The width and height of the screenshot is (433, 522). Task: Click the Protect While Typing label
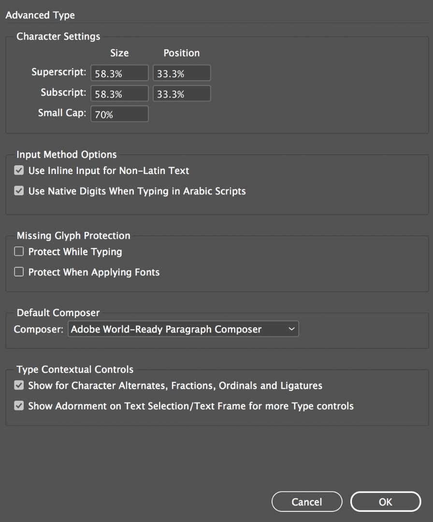point(75,252)
